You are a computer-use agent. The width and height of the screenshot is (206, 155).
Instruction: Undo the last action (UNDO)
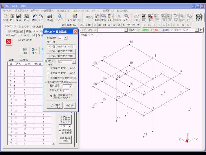[34, 17]
